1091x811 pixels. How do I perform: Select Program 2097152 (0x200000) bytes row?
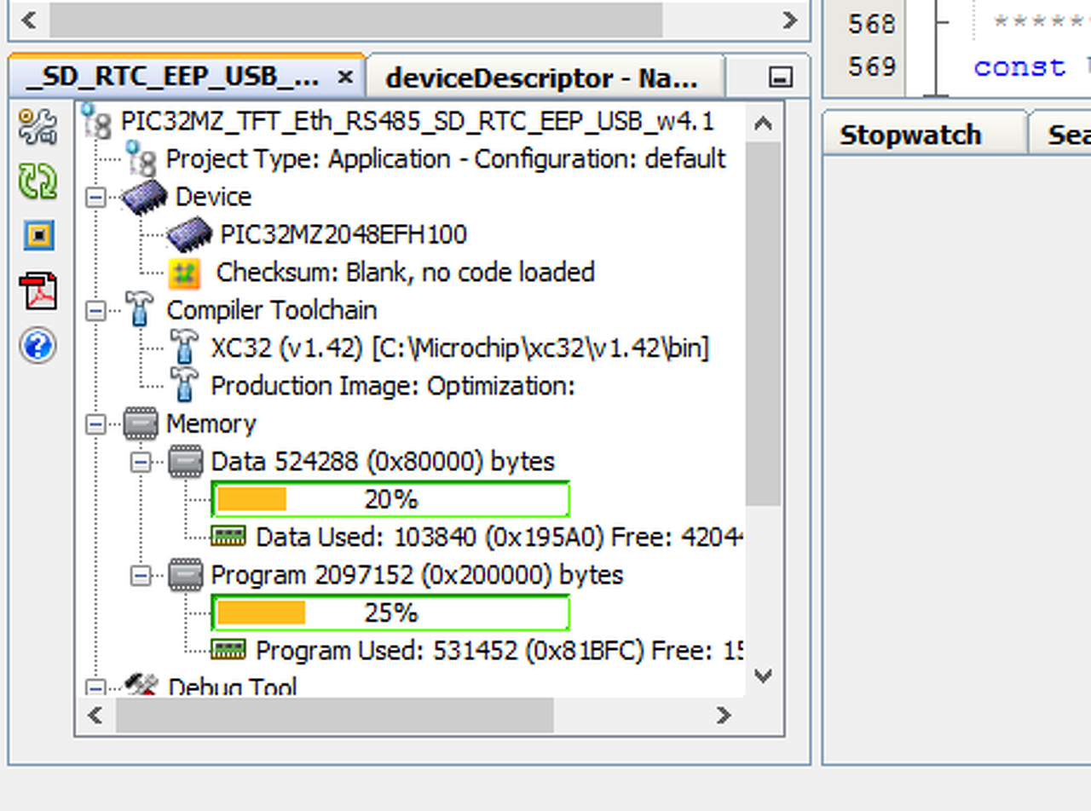(x=417, y=575)
